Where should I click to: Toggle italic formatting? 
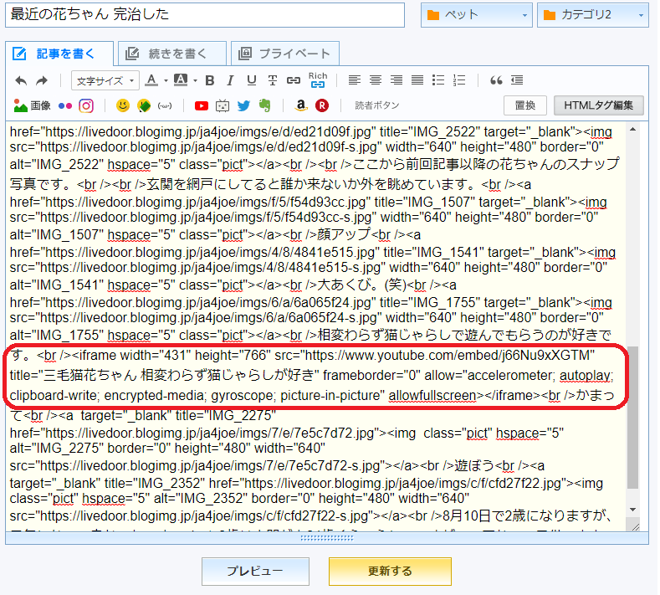[x=230, y=80]
